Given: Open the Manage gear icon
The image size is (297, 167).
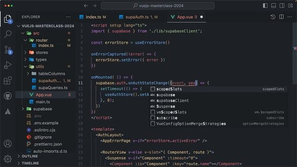Looking at the screenshot, I should coord(7,159).
